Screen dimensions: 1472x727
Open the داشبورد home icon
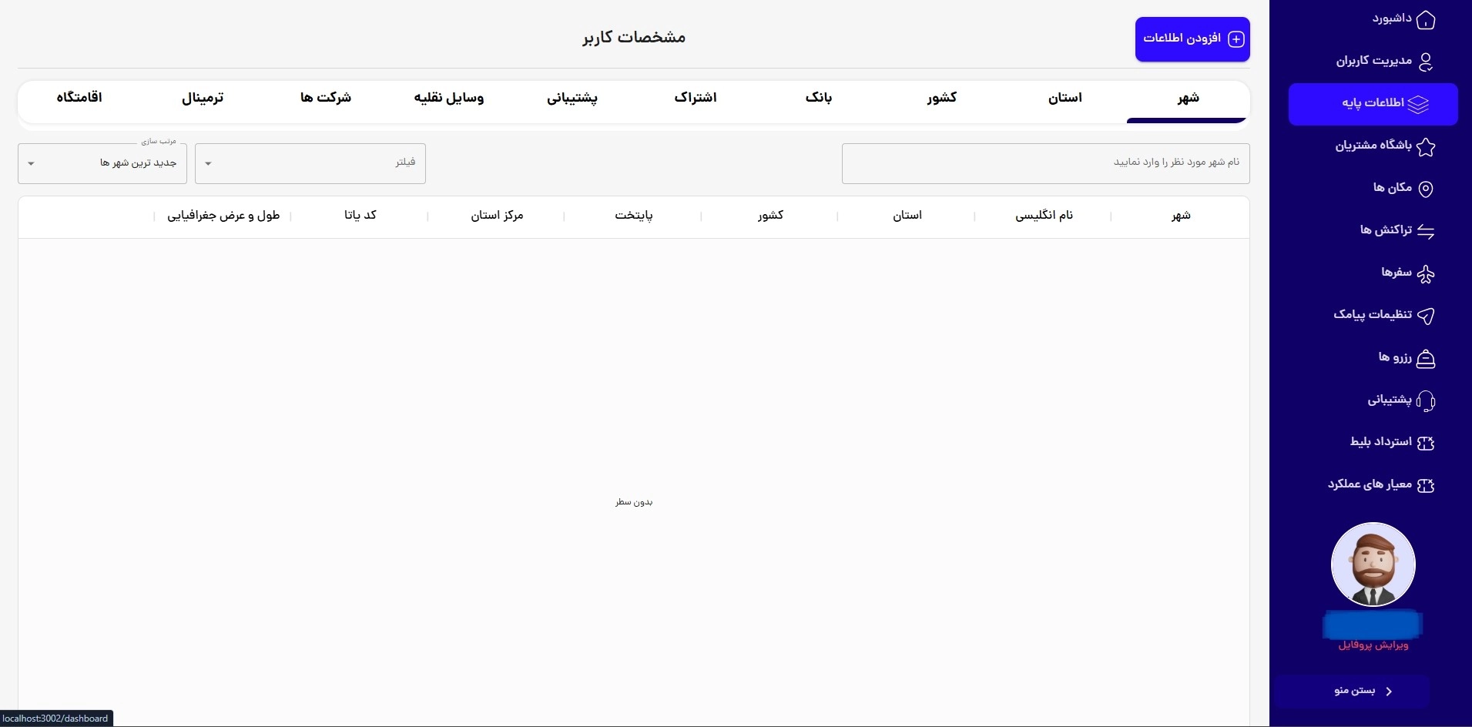coord(1425,20)
